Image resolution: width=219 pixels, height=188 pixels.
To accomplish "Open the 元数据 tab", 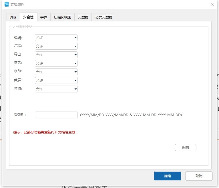I will (83, 17).
